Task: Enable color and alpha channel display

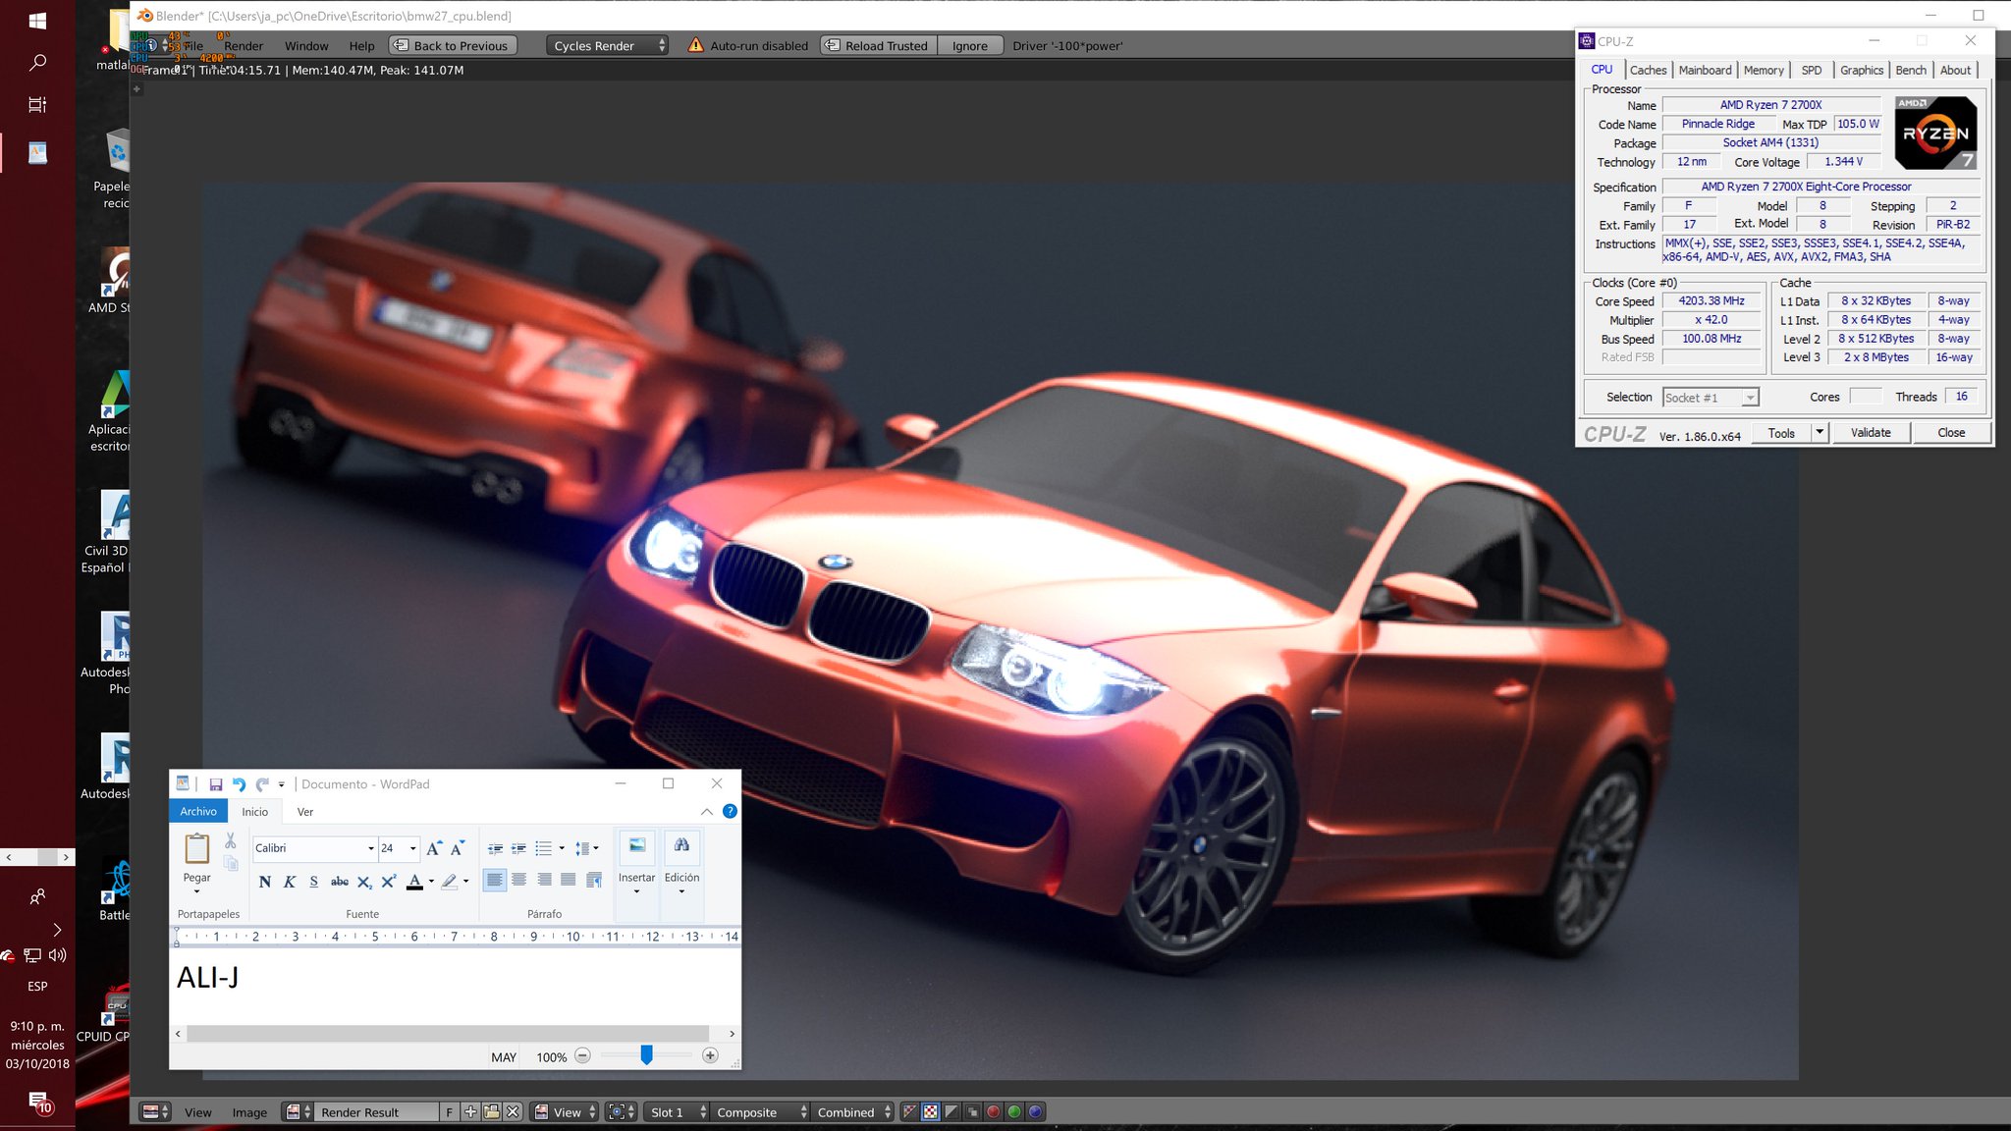Action: coord(930,1112)
